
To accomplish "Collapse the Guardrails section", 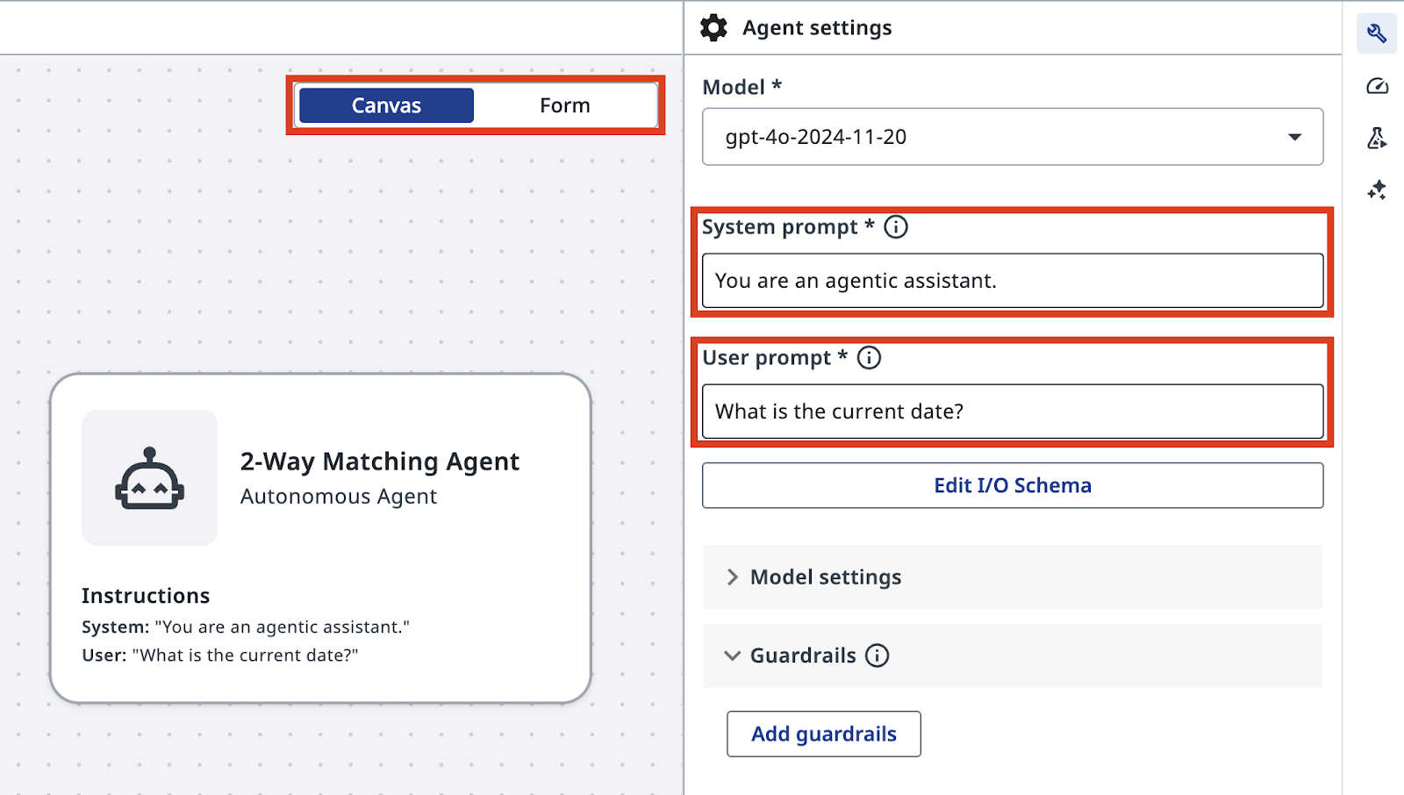I will pos(1013,655).
